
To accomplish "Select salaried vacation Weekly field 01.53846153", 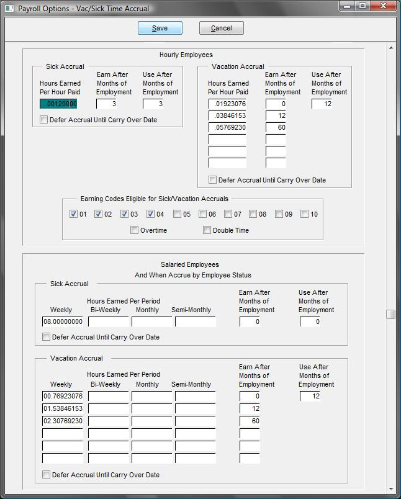I will 62,408.
